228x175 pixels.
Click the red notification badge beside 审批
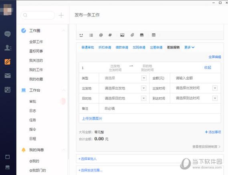click(x=63, y=101)
